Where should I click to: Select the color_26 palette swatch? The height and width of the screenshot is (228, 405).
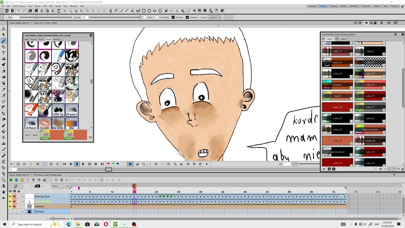337,141
